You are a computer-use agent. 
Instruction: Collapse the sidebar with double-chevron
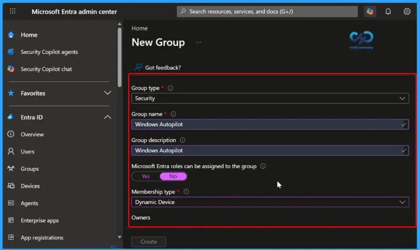112,247
